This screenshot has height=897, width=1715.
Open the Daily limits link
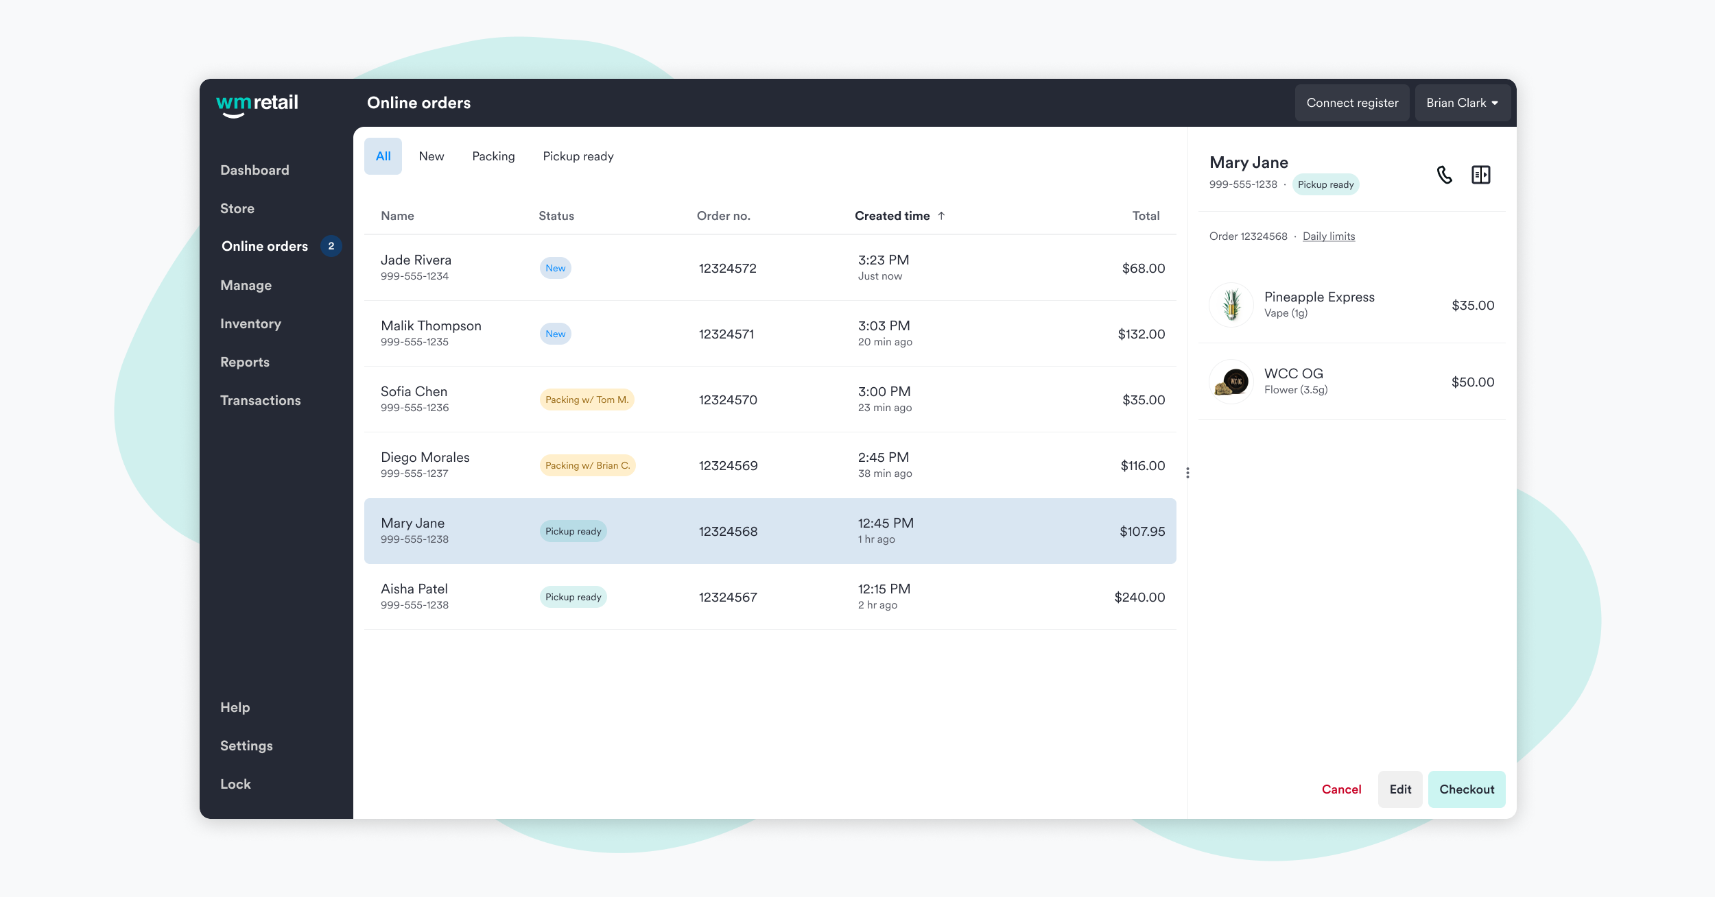(1329, 236)
